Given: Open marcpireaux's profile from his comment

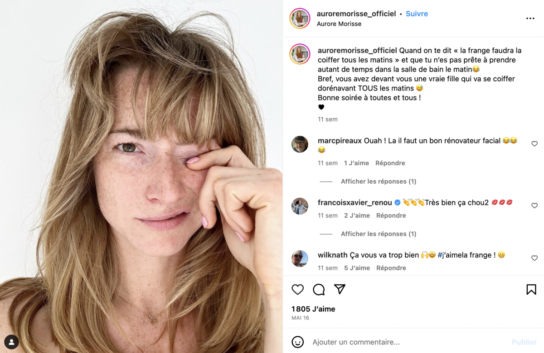Looking at the screenshot, I should [x=338, y=140].
